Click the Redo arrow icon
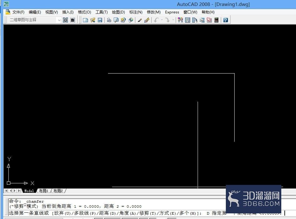Viewport: 296px width, 219px height. coord(167,20)
